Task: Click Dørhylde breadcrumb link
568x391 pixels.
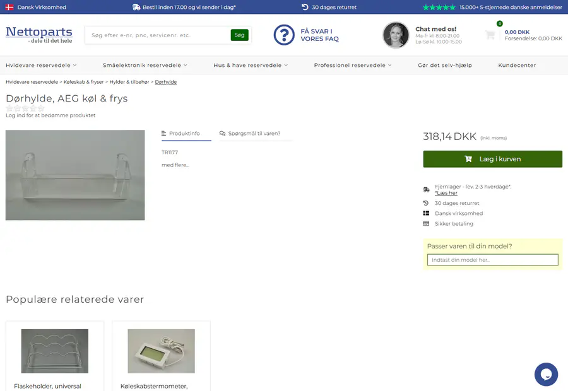Action: click(x=166, y=82)
